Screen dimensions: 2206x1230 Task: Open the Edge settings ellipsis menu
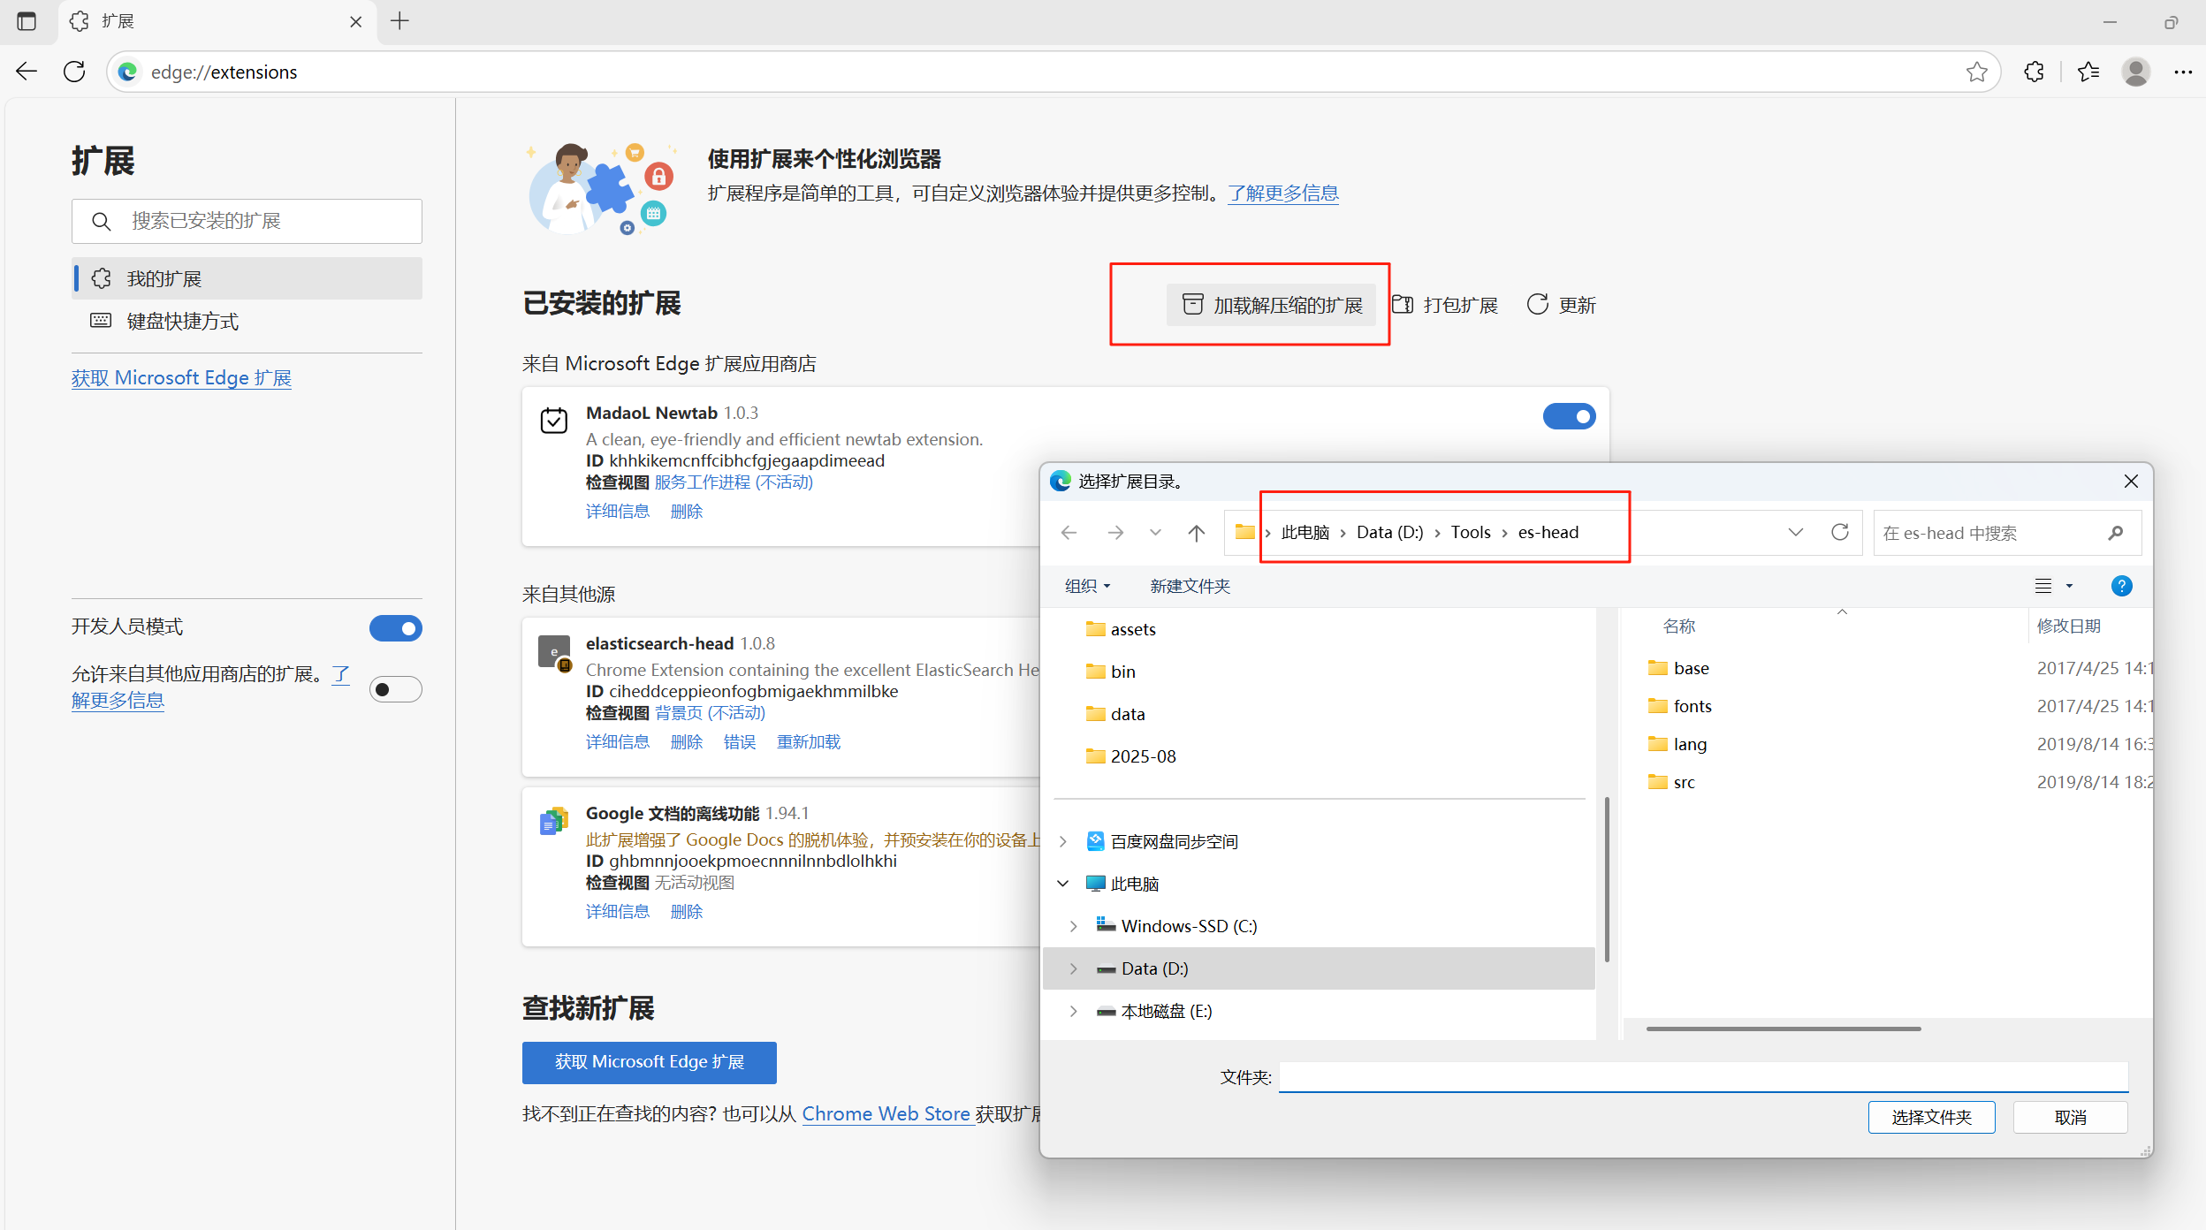pos(2182,72)
